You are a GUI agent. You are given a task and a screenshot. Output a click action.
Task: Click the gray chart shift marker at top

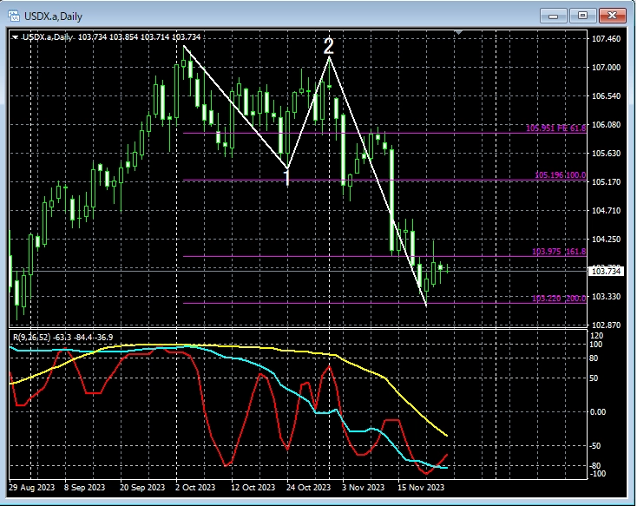pyautogui.click(x=460, y=34)
